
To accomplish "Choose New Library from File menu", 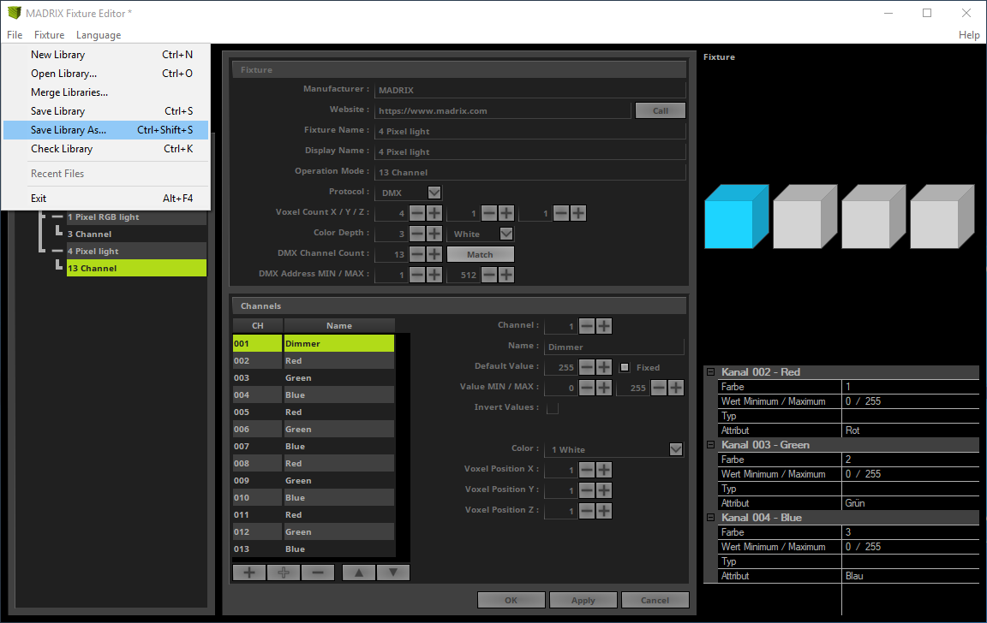I will (x=105, y=55).
